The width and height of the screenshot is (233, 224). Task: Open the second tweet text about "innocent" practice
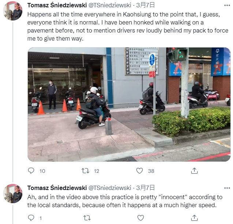(x=125, y=201)
